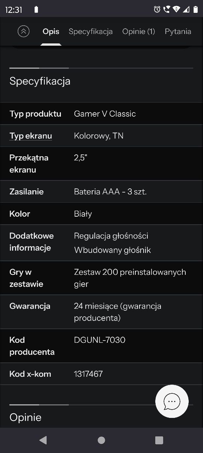Screen dimensions: 203x453
Task: Tap the Opinie section heading
Action: (x=26, y=418)
